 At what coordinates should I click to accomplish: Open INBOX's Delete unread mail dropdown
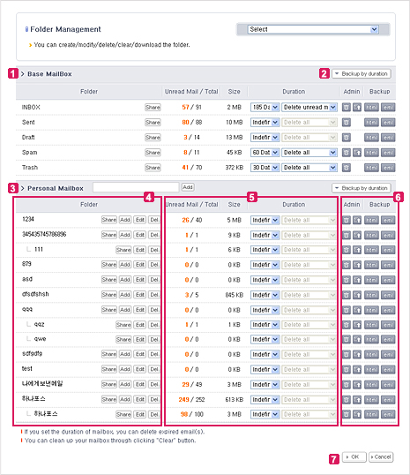coord(309,107)
